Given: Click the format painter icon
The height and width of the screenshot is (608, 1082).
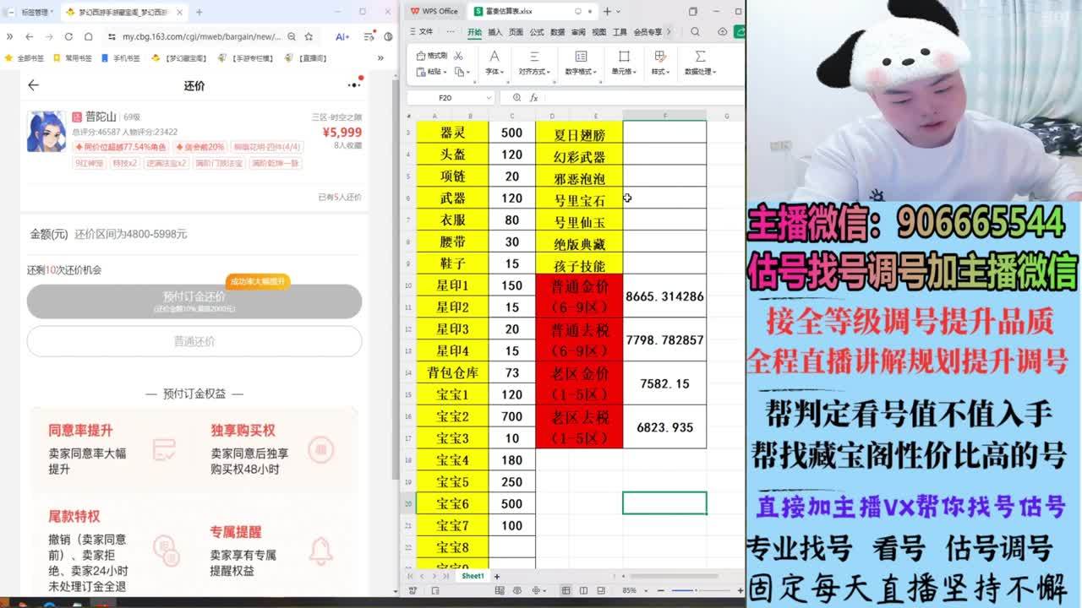Looking at the screenshot, I should click(x=433, y=56).
